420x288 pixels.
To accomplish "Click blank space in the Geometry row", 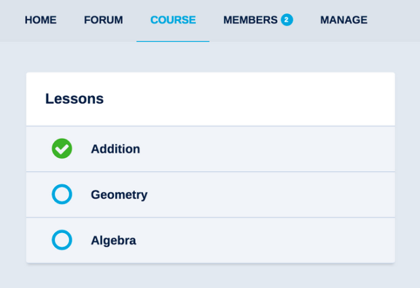I will coord(271,195).
